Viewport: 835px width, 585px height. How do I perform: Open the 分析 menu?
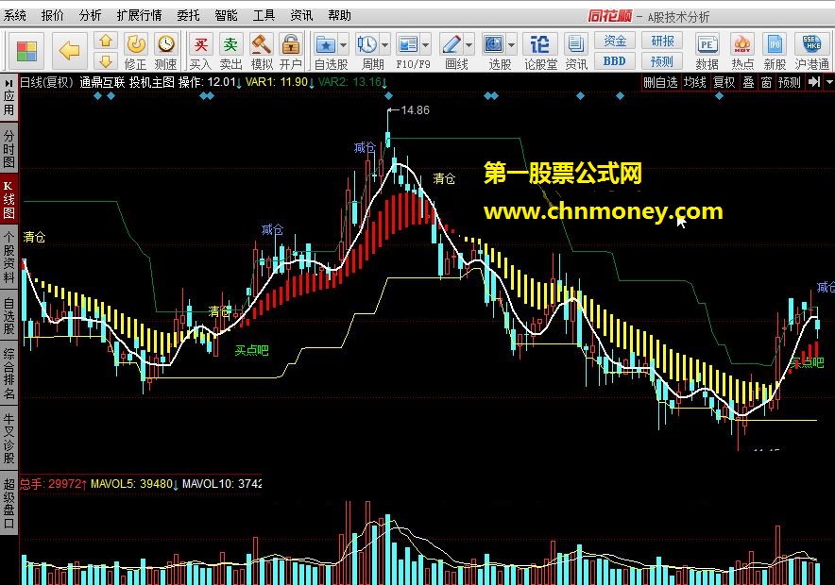click(90, 15)
